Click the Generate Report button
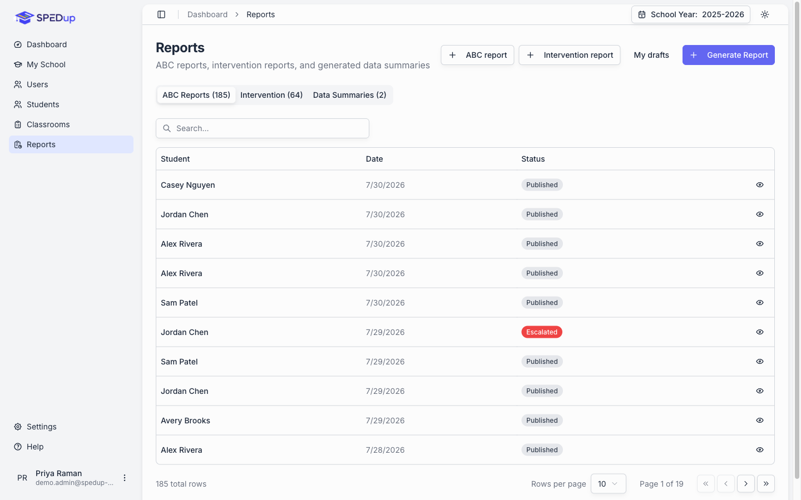The width and height of the screenshot is (801, 500). pos(729,55)
